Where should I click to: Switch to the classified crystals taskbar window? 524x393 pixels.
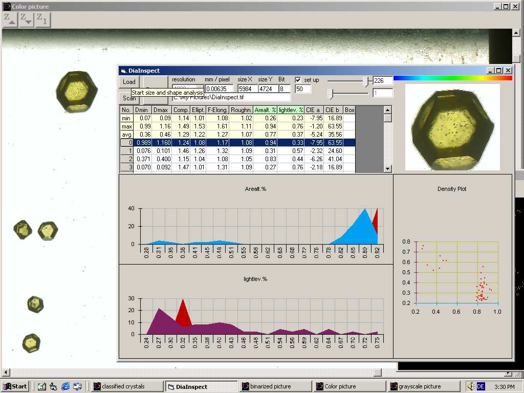pos(126,386)
